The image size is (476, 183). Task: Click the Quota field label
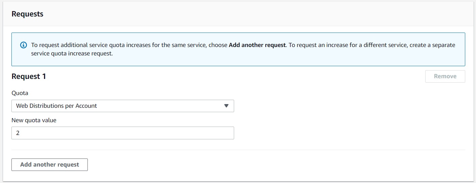[20, 93]
